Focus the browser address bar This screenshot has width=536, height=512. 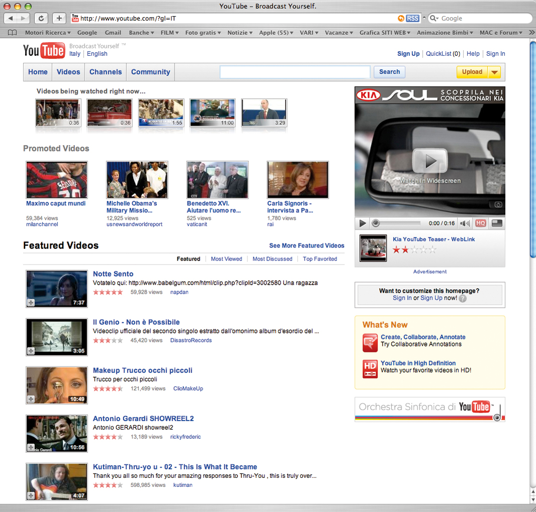[x=236, y=19]
